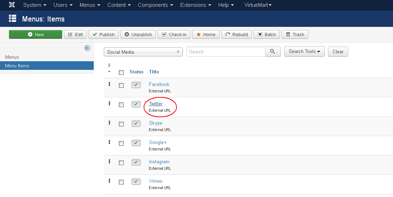
Task: Check the Instagram row checkbox
Action: (121, 163)
